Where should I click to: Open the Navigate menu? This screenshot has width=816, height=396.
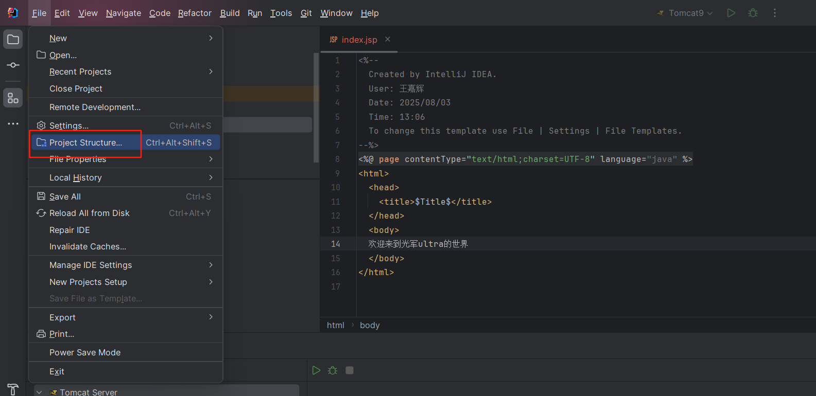point(124,13)
